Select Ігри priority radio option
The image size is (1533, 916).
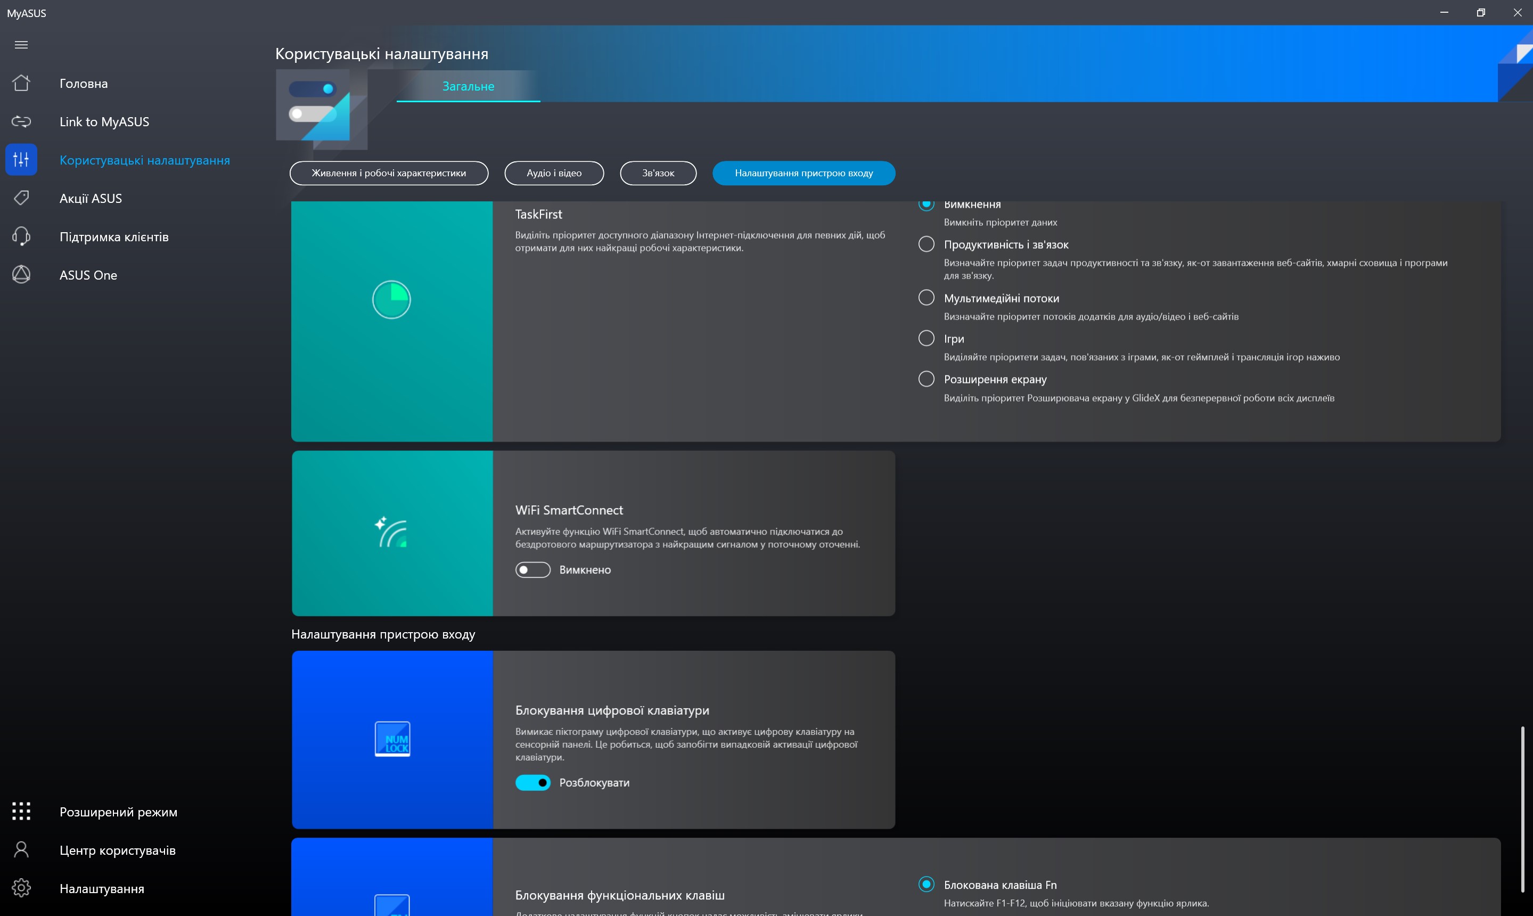(x=927, y=338)
